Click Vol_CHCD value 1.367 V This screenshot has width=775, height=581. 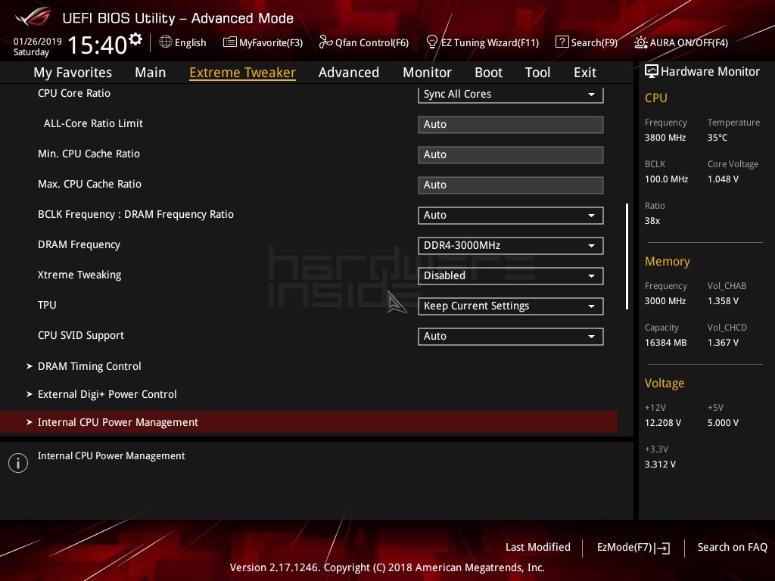(723, 343)
